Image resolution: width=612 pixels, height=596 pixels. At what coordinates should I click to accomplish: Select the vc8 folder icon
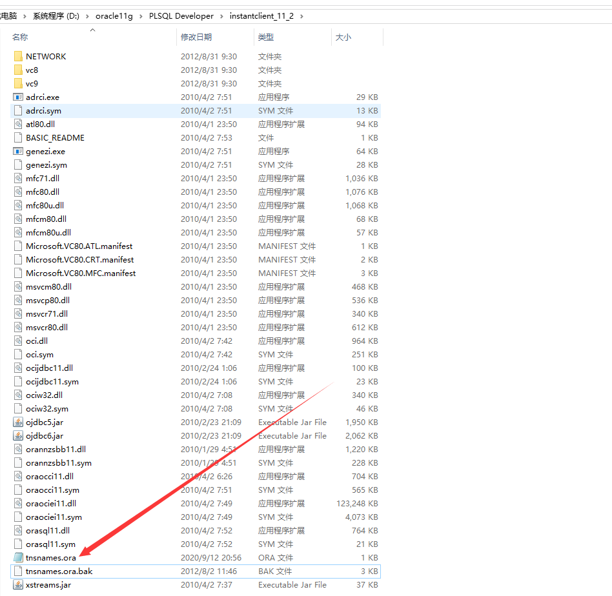[x=18, y=70]
